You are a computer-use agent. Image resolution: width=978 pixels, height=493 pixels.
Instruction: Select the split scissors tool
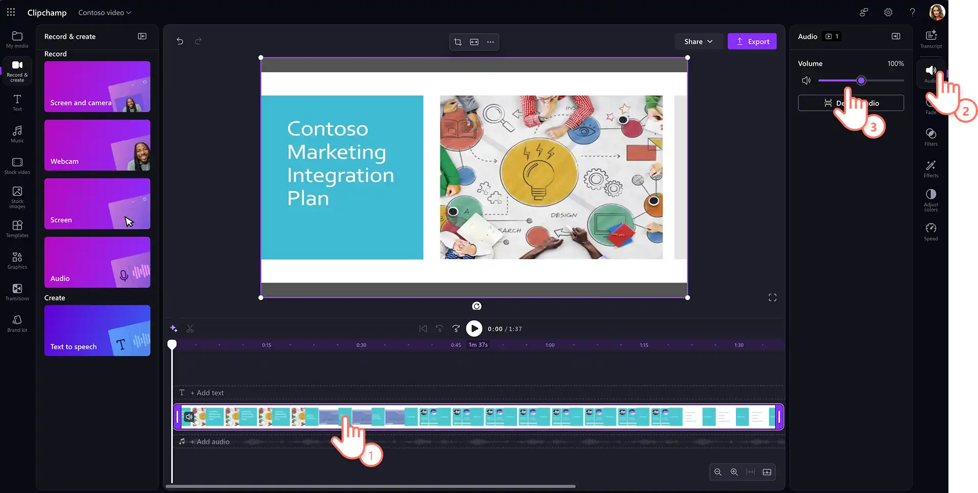tap(190, 328)
